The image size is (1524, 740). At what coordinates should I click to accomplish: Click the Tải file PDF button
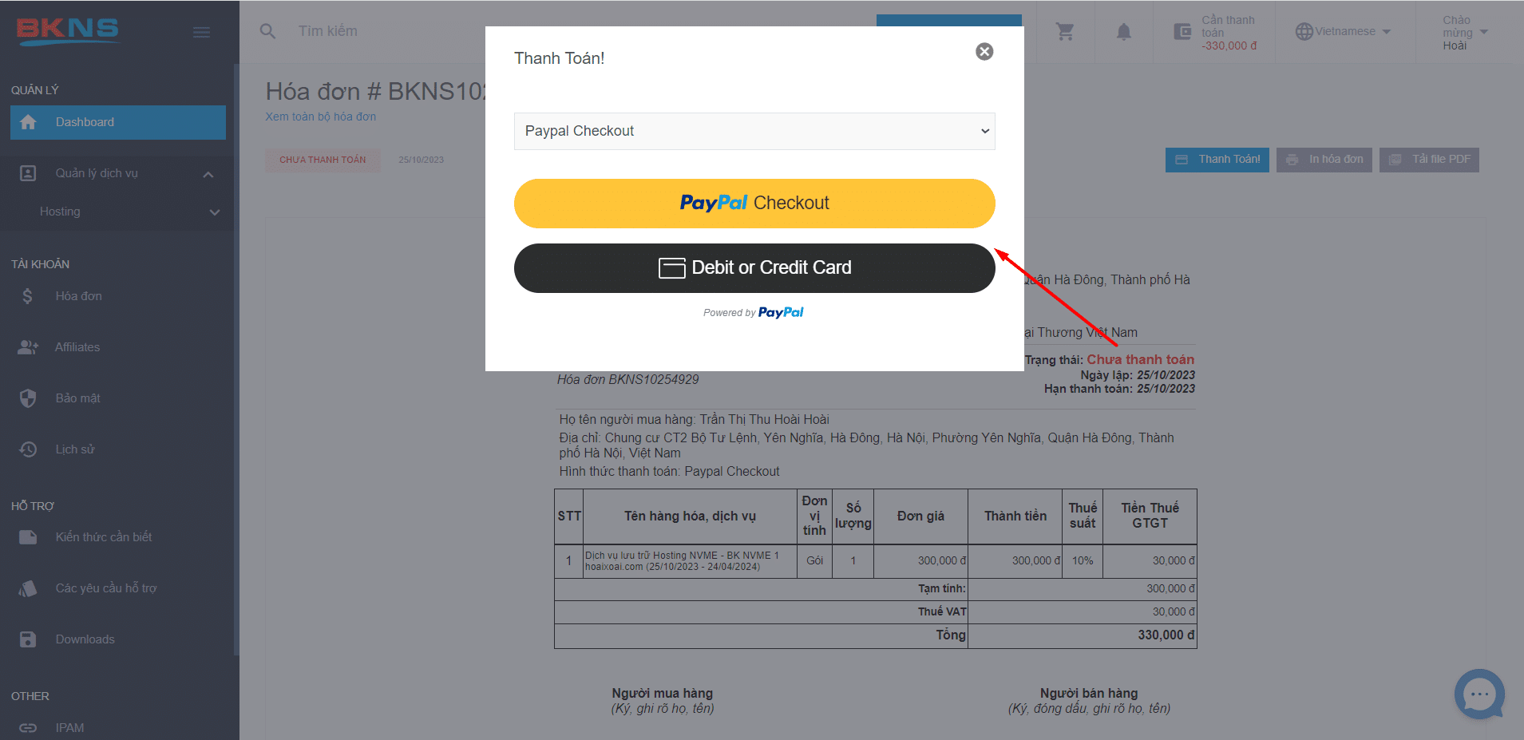[1429, 160]
